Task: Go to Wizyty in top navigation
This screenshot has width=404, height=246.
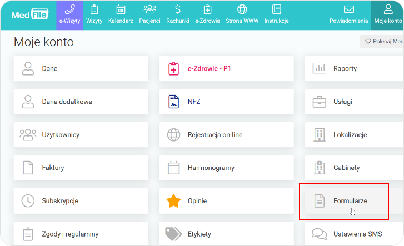Action: [94, 15]
